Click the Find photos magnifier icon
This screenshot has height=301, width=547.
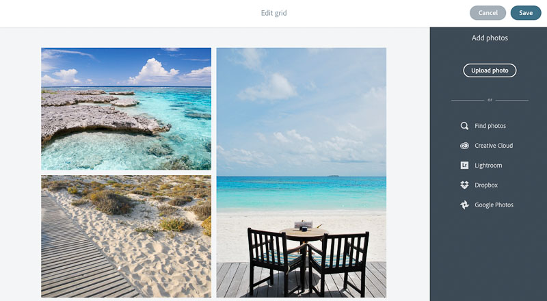coord(464,126)
